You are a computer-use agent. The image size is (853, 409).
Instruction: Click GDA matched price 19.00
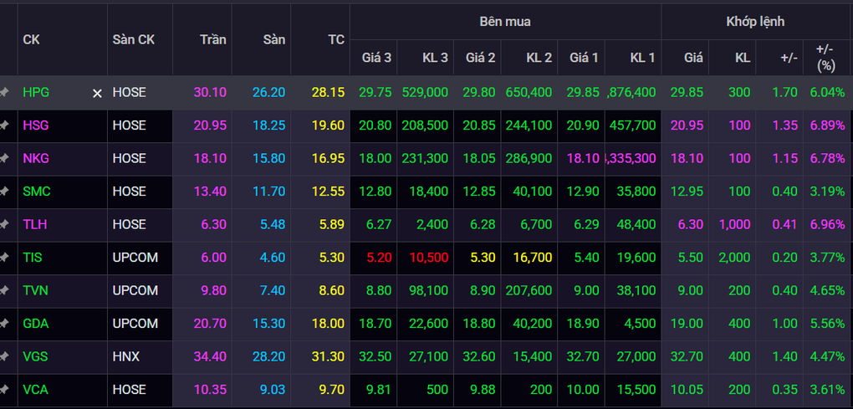(687, 324)
